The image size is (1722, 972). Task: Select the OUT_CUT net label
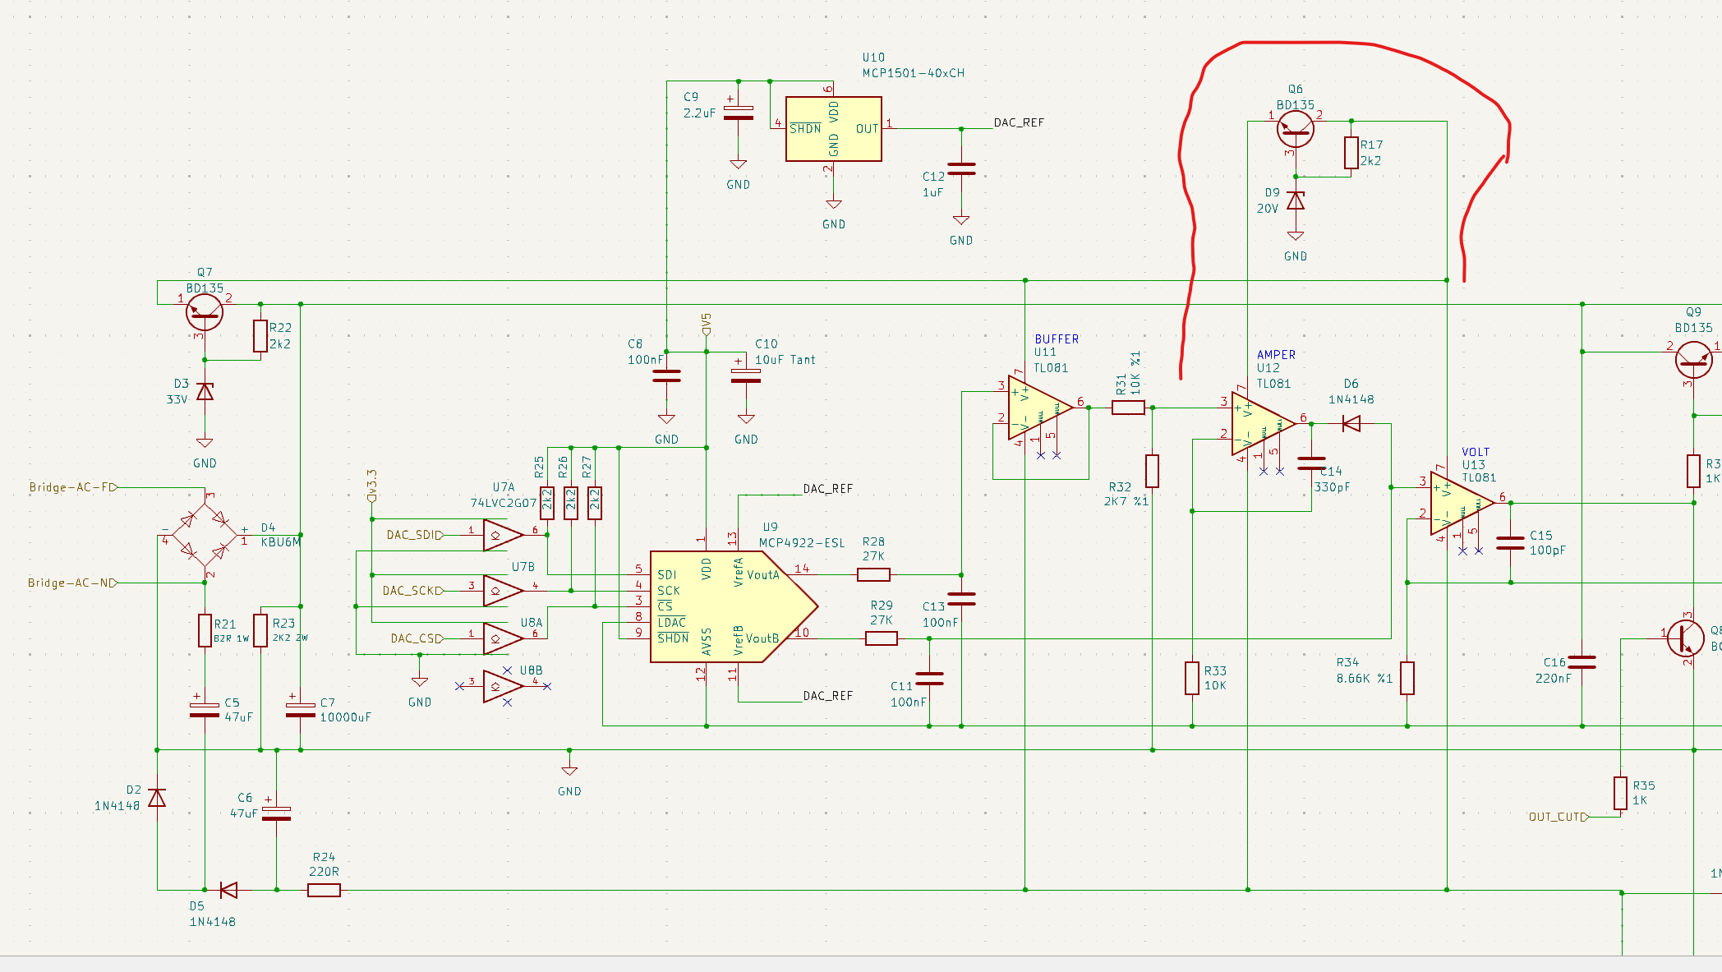point(1559,817)
